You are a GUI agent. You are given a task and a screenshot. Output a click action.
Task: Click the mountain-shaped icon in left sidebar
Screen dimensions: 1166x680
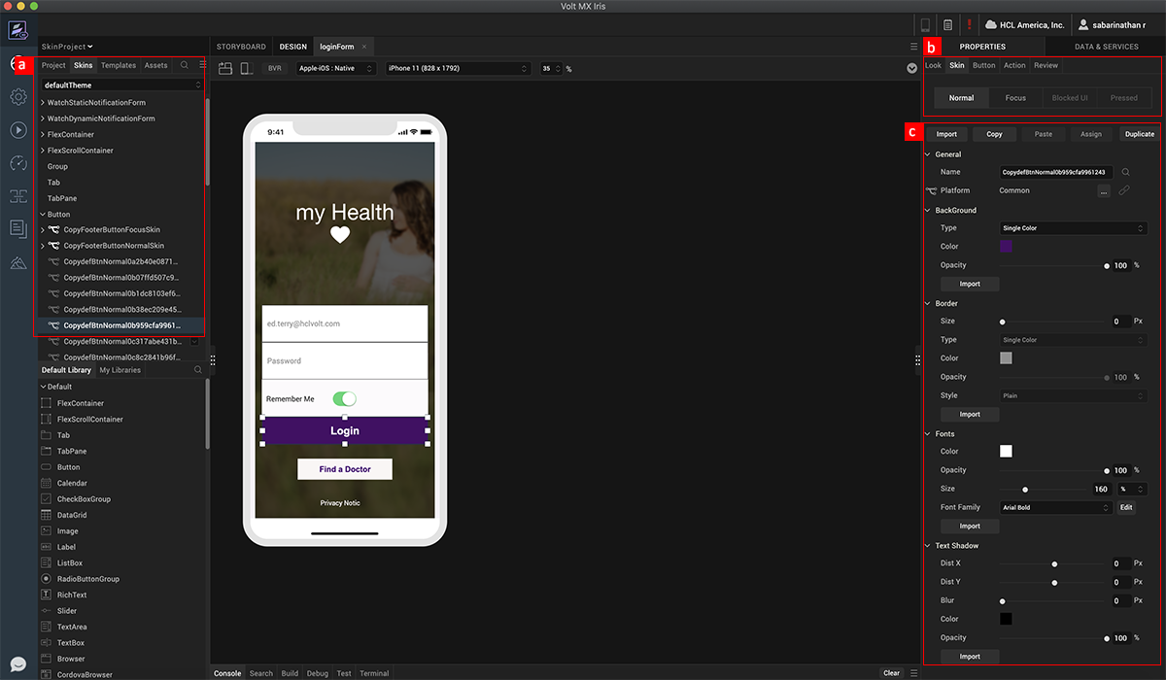[17, 262]
